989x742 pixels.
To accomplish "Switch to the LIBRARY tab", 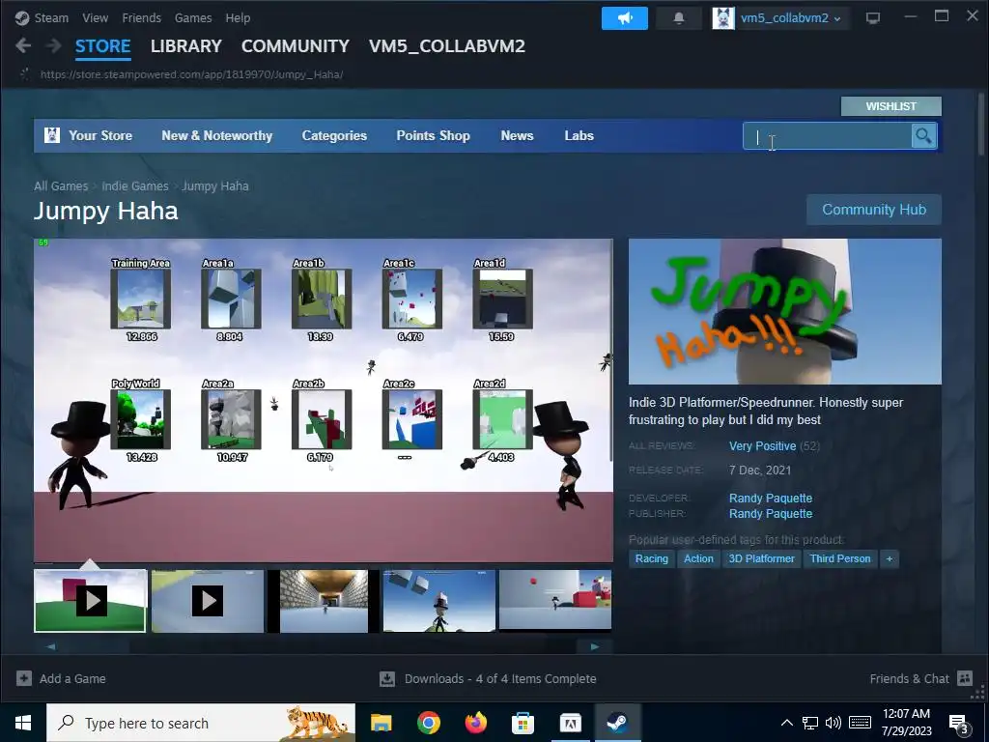I will [x=186, y=46].
